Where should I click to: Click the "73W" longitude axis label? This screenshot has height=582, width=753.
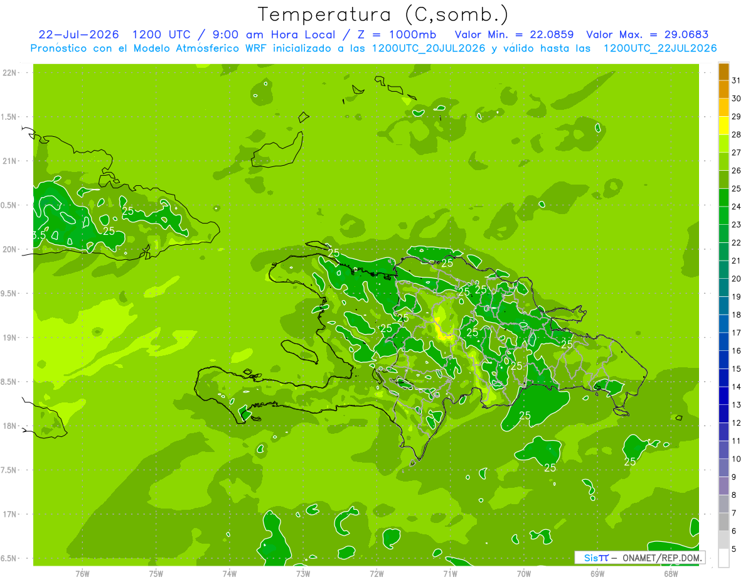point(303,573)
